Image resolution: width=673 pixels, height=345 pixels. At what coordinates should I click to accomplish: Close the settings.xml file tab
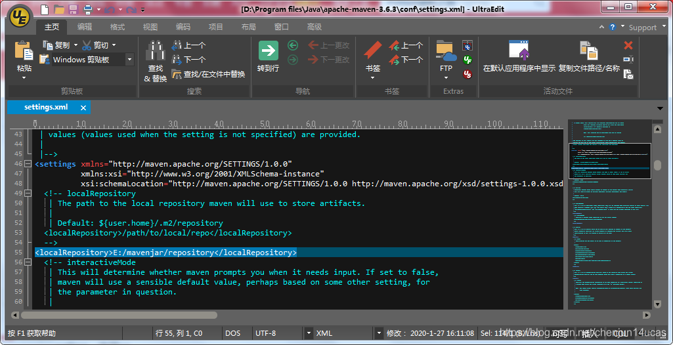coord(83,108)
